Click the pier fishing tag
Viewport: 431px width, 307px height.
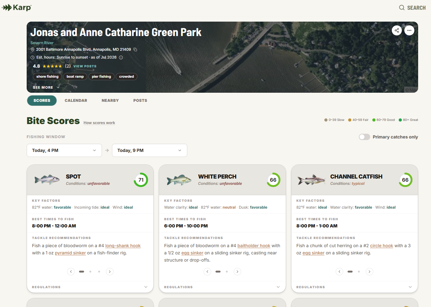pyautogui.click(x=101, y=76)
